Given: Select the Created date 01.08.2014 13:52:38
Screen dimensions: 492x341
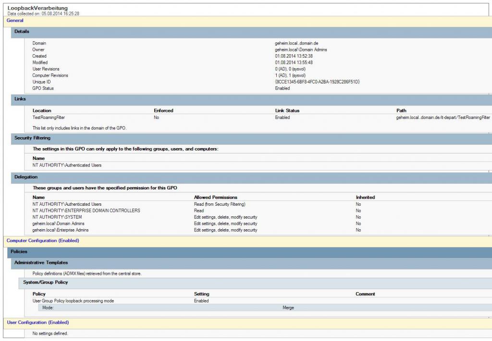Looking at the screenshot, I should pyautogui.click(x=294, y=57).
